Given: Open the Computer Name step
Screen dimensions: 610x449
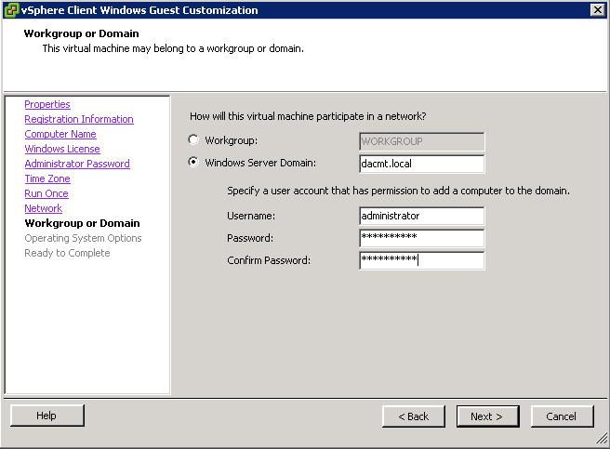Looking at the screenshot, I should pos(60,134).
